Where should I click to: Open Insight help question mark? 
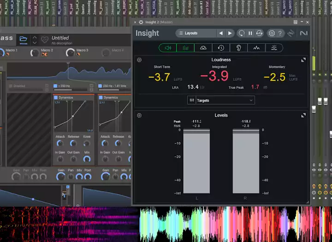(280, 33)
